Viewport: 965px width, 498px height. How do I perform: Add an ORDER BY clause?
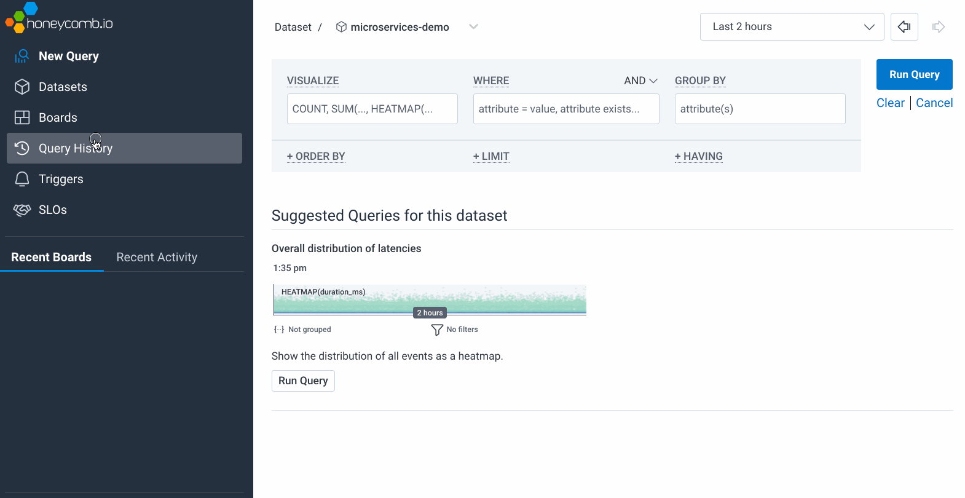[316, 156]
